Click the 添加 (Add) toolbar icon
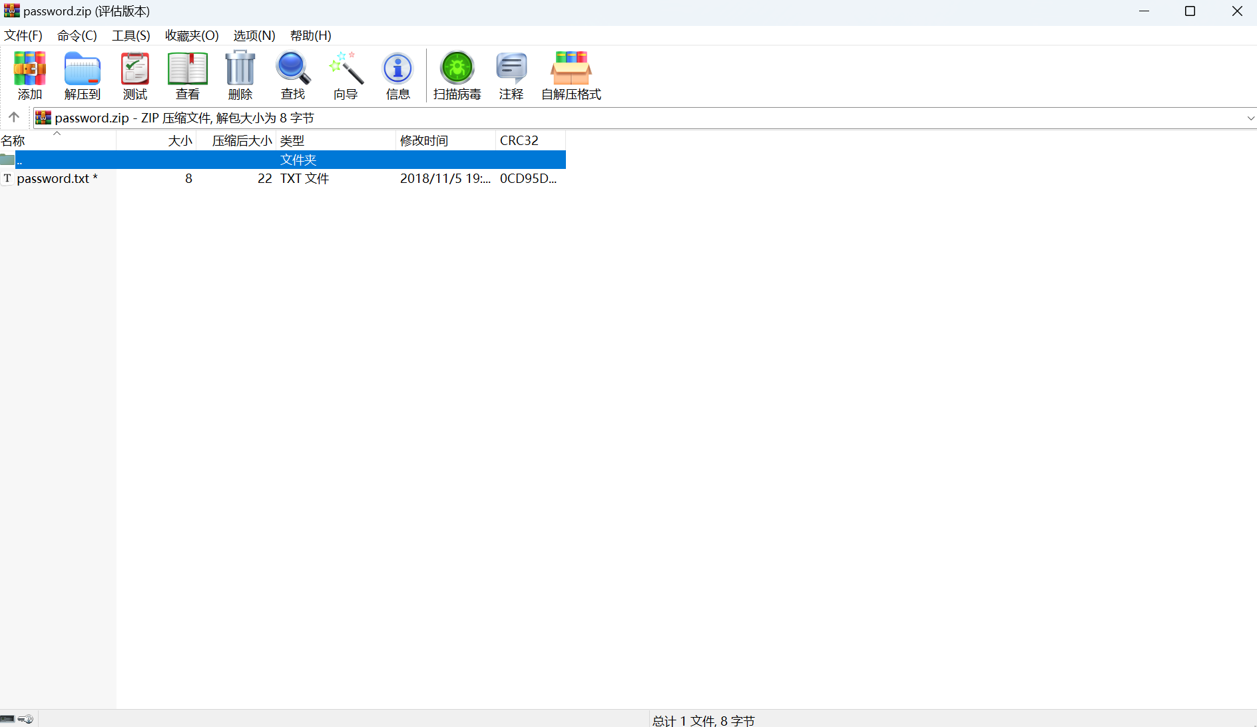Viewport: 1257px width, 727px height. tap(30, 69)
